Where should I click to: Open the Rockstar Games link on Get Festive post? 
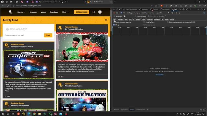coord(71,27)
